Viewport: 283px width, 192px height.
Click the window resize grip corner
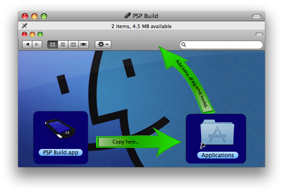click(x=263, y=164)
